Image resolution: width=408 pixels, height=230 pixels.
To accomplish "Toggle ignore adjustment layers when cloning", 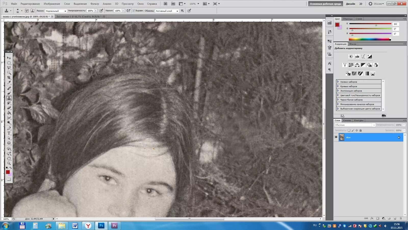I will coord(182,11).
